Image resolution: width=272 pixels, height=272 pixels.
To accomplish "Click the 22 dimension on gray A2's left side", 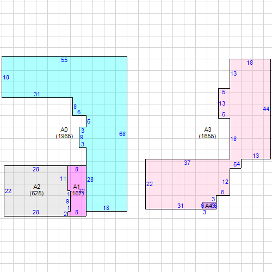I will [8, 191].
